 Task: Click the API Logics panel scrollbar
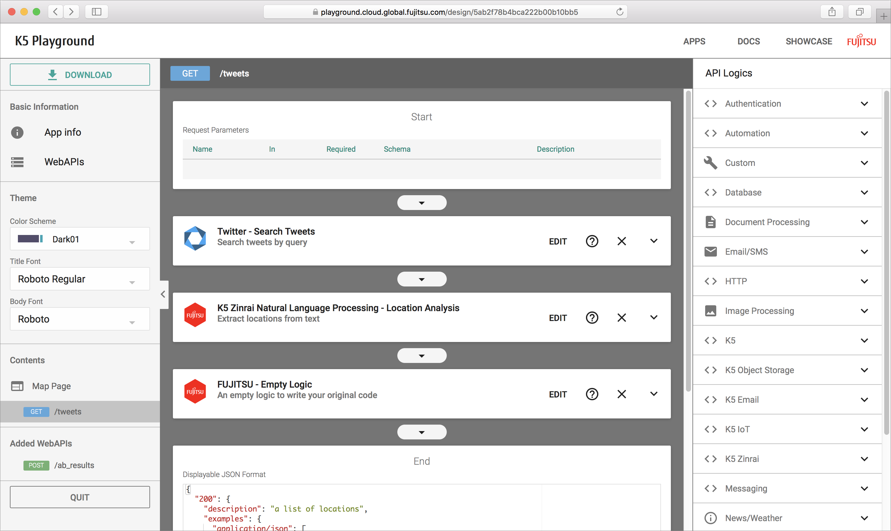click(887, 263)
